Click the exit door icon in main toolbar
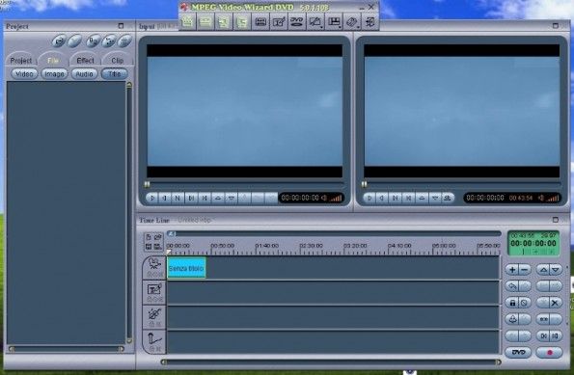574x375 pixels. [x=370, y=22]
